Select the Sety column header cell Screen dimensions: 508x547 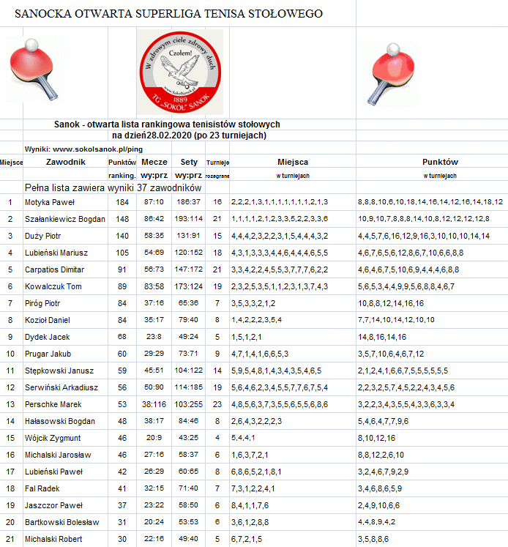click(189, 163)
